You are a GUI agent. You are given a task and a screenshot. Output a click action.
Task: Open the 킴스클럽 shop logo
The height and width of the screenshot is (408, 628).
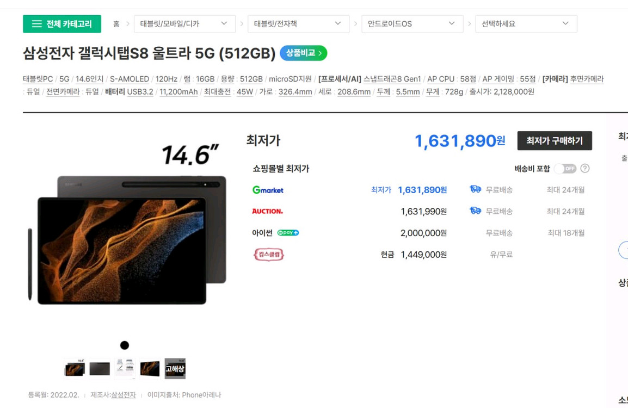point(269,254)
